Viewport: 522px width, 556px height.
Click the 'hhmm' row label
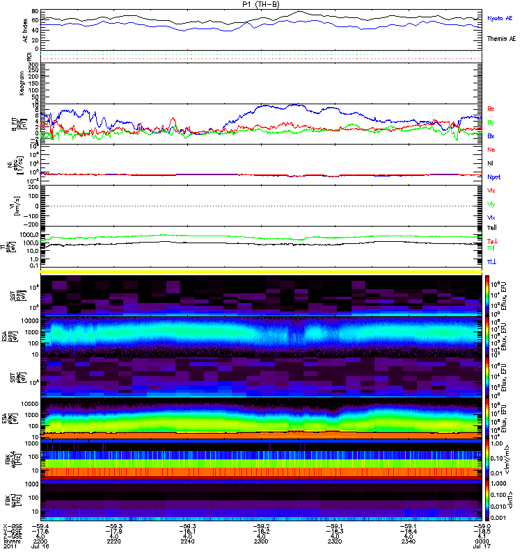click(11, 541)
